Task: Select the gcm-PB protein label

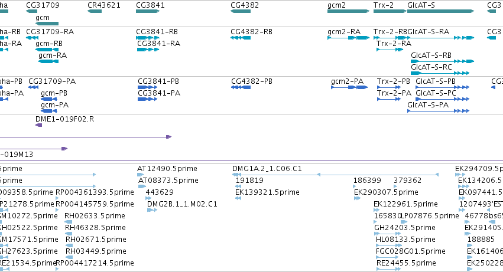Action: [x=54, y=93]
